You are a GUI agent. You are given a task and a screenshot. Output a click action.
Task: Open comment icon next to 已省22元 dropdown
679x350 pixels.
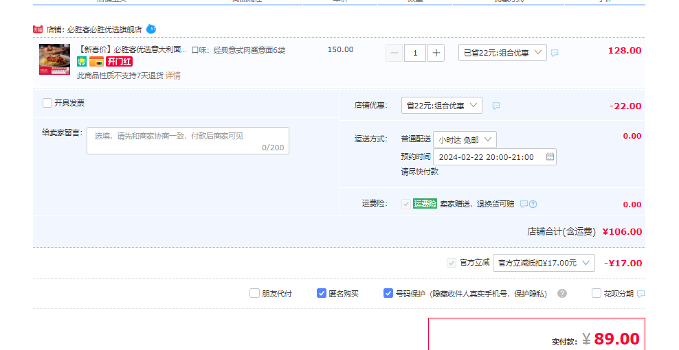555,53
